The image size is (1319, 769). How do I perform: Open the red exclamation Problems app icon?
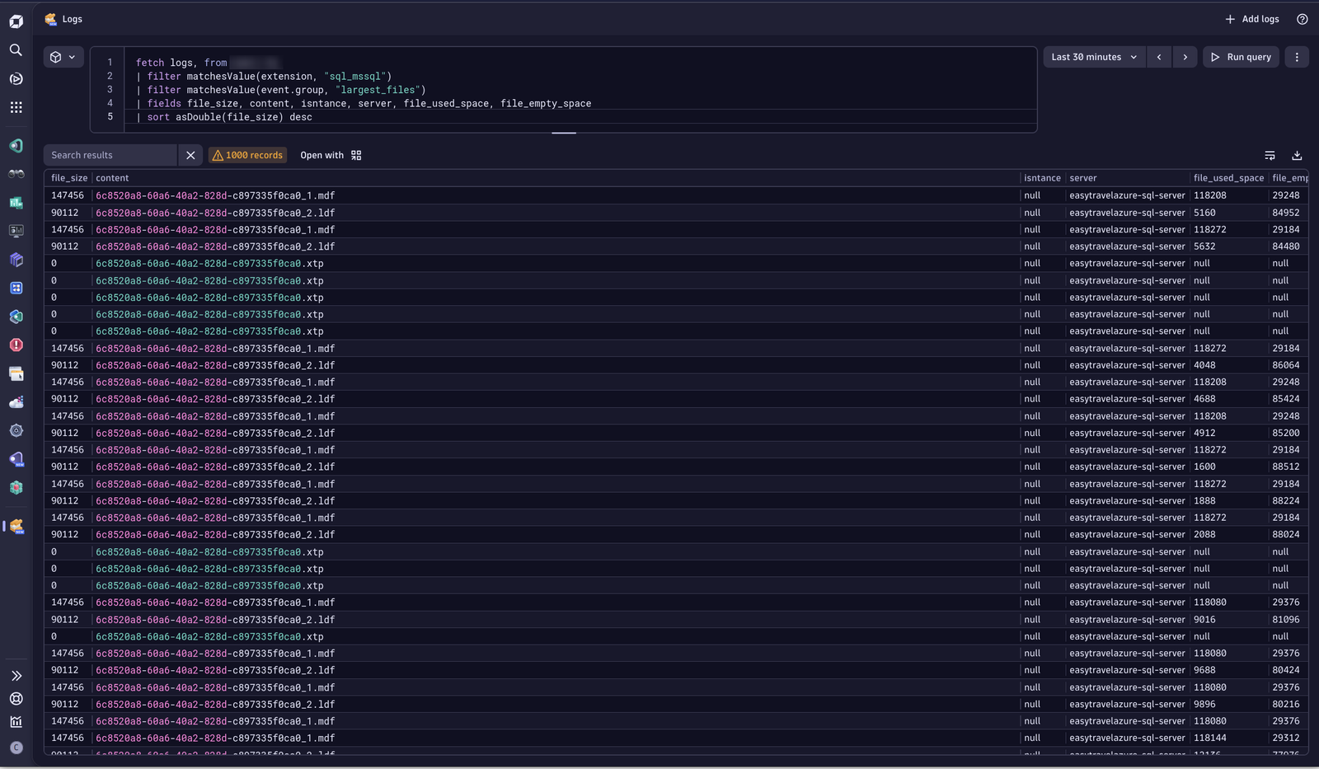pos(16,345)
